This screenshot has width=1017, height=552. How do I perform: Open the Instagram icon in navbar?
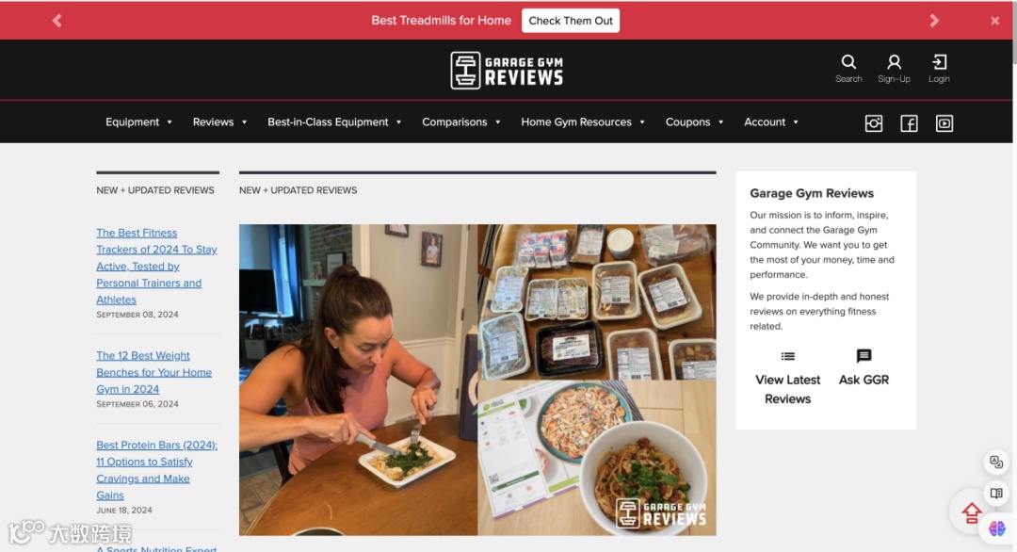click(x=874, y=123)
